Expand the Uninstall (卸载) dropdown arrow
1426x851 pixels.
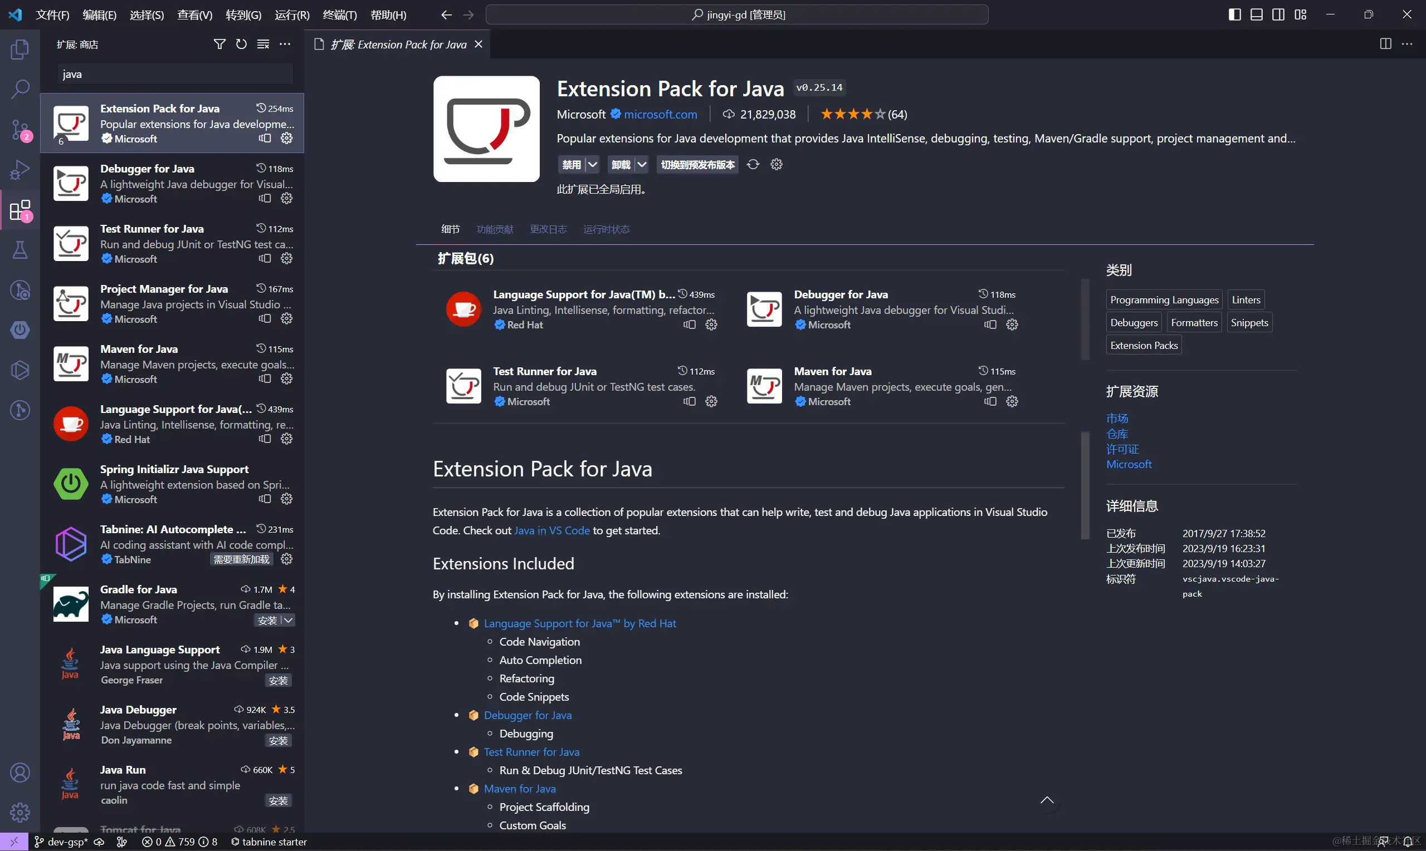(642, 165)
